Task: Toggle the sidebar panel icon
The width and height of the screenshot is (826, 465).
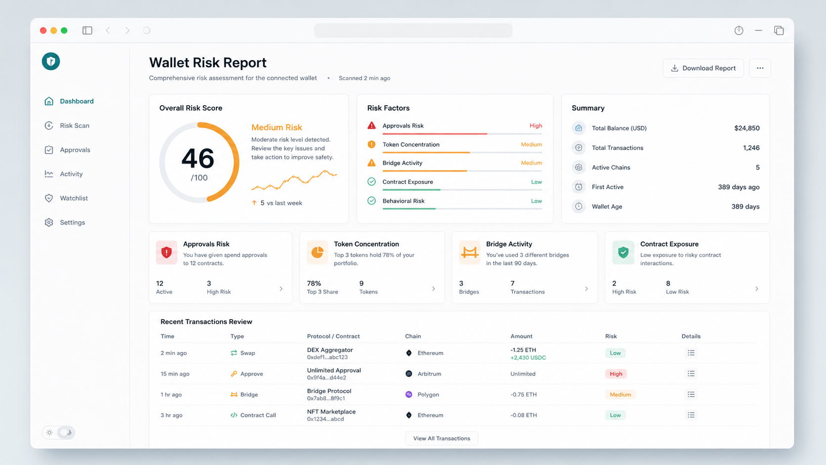Action: point(87,31)
